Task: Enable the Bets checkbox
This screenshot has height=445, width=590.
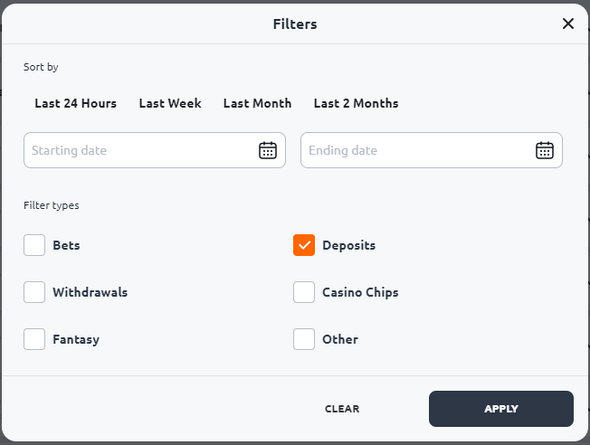Action: pos(34,245)
